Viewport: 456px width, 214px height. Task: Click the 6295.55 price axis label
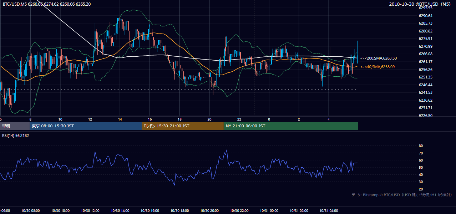pos(425,8)
